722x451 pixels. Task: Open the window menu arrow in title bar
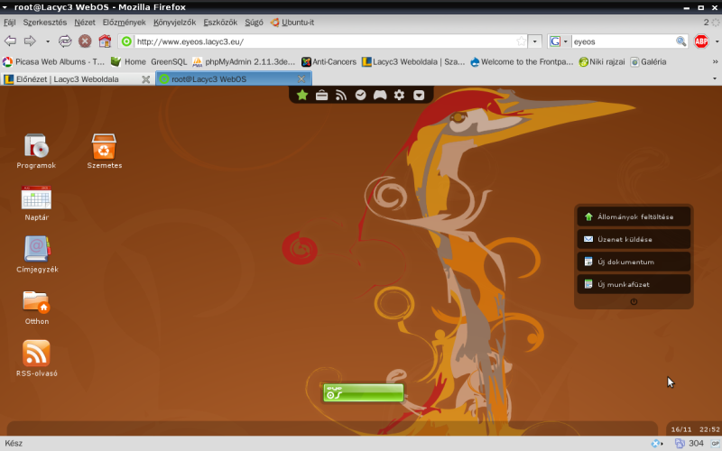coord(5,7)
